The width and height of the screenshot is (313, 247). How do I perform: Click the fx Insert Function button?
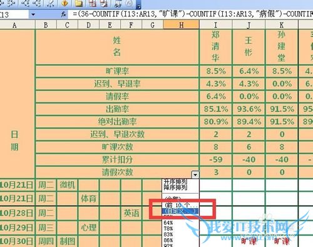[64, 14]
